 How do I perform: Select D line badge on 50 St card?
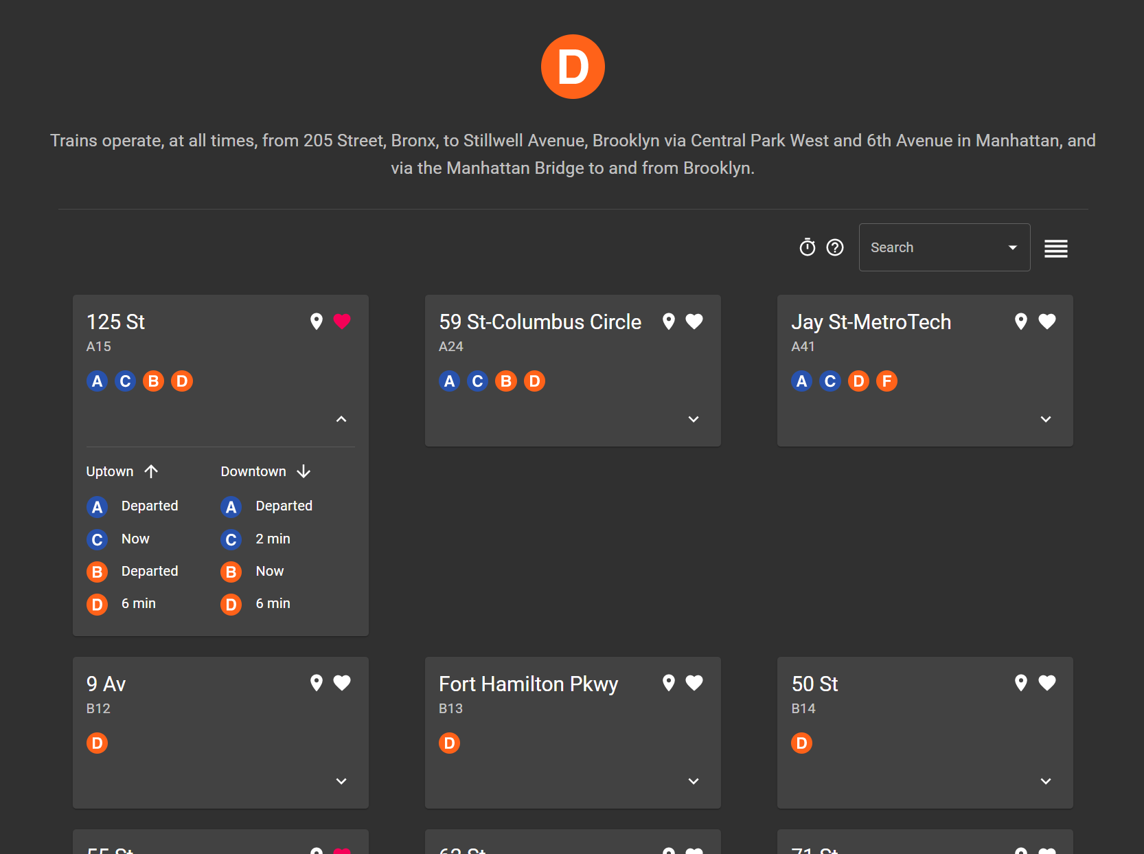tap(802, 743)
